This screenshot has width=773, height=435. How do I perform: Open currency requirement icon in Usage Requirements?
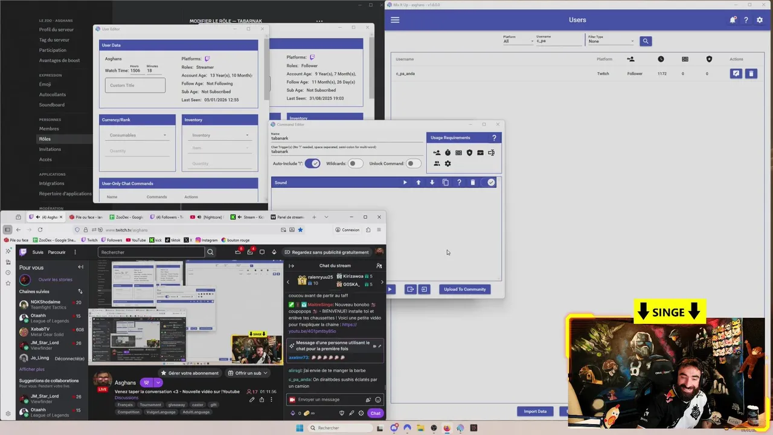[x=458, y=153]
